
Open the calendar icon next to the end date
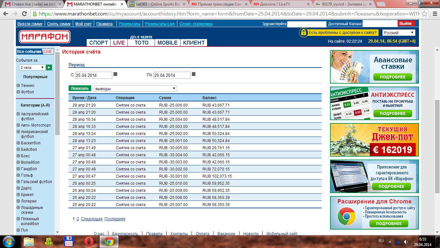coord(193,74)
